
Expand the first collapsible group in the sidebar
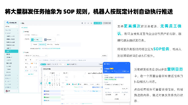(x=12, y=30)
